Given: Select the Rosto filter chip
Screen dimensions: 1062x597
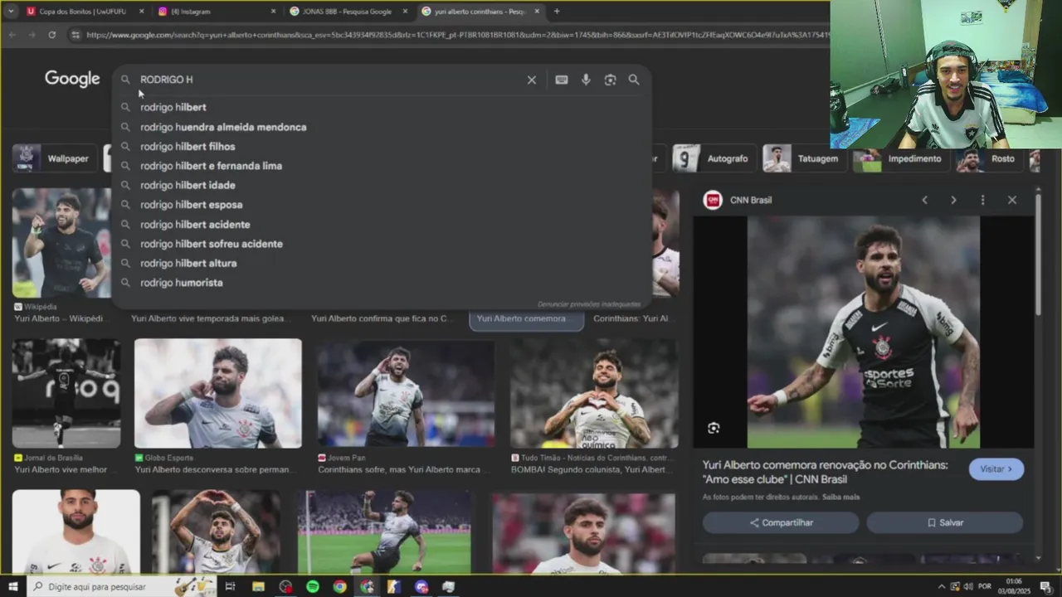Looking at the screenshot, I should [x=989, y=158].
